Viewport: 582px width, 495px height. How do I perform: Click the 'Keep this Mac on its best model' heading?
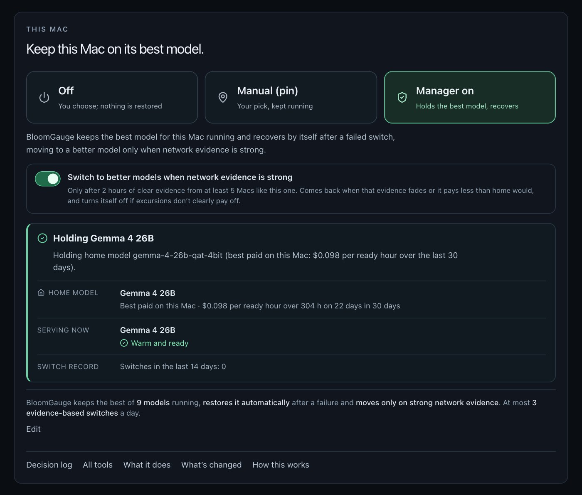pyautogui.click(x=115, y=49)
